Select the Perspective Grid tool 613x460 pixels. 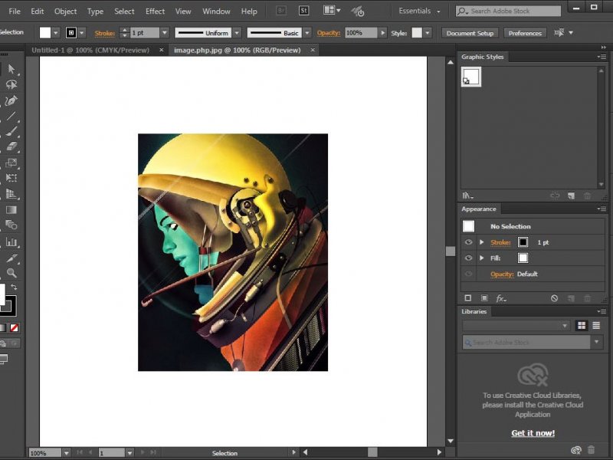pos(11,194)
